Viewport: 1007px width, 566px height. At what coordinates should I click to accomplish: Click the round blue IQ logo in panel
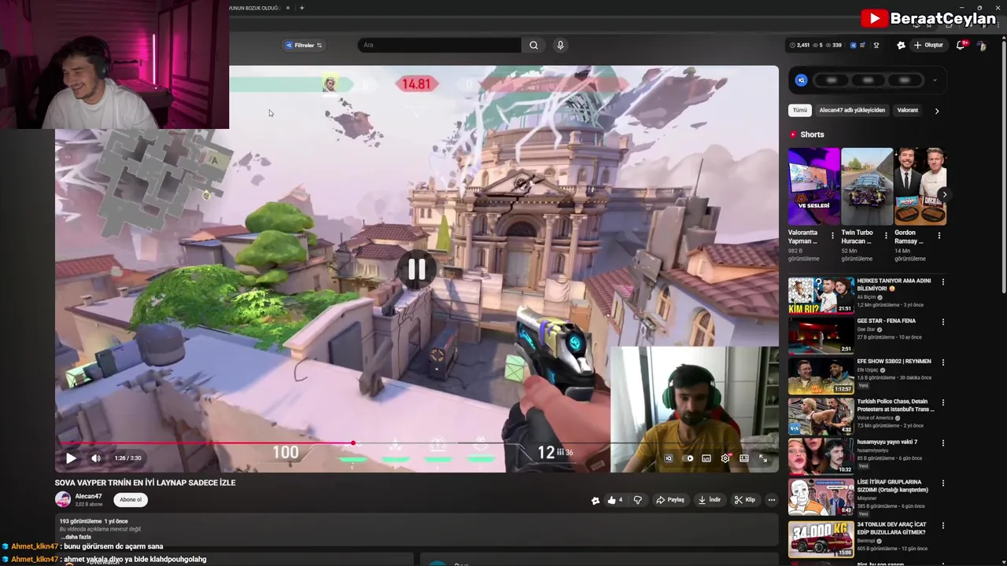(801, 80)
